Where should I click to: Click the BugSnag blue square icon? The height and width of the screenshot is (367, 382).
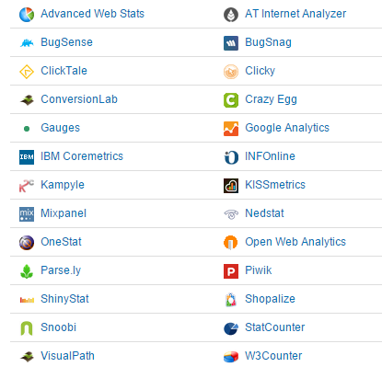click(231, 43)
